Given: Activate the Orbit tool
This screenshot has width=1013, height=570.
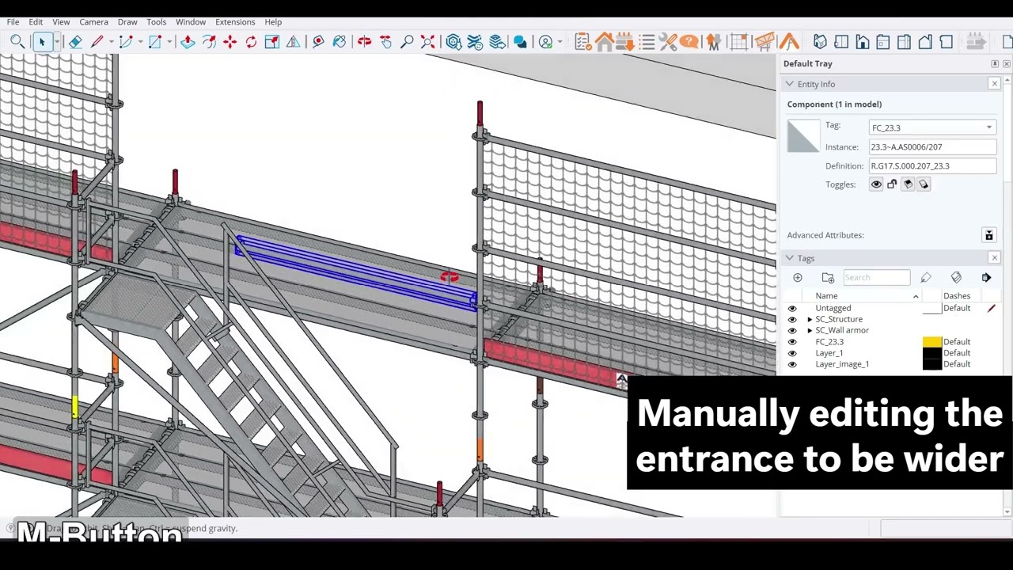Looking at the screenshot, I should 365,42.
